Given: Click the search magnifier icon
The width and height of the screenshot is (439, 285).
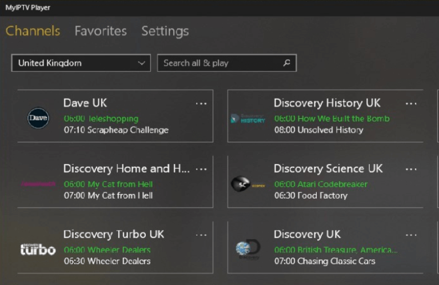Looking at the screenshot, I should pos(287,63).
